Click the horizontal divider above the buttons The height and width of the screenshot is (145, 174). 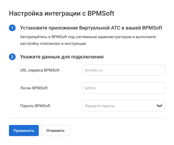click(87, 118)
